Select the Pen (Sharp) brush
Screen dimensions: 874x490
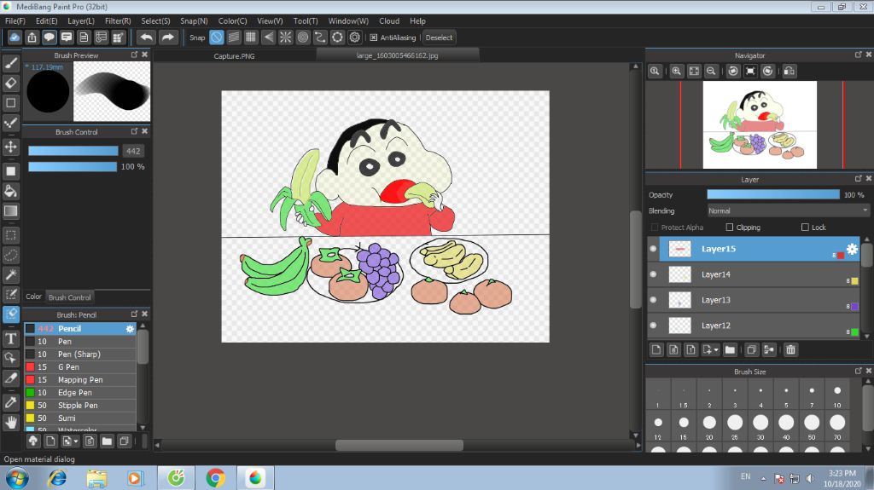point(79,355)
